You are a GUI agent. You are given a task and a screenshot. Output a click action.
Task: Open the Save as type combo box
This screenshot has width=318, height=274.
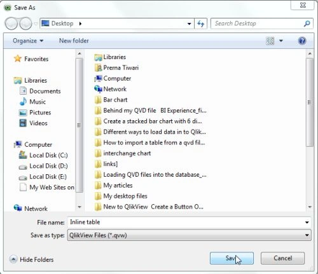[x=189, y=235]
